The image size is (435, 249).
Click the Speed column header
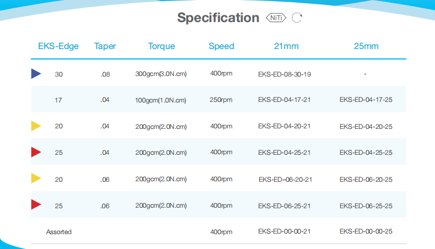[221, 46]
